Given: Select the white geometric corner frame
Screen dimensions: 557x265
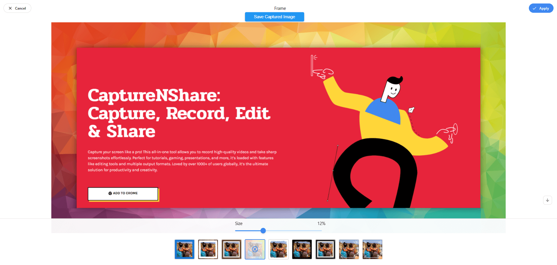Looking at the screenshot, I should coord(372,249).
